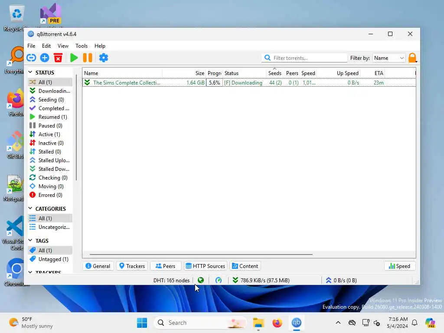Viewport: 444px width, 333px height.
Task: Collapse the TRACKERS section chevron
Action: (30, 272)
